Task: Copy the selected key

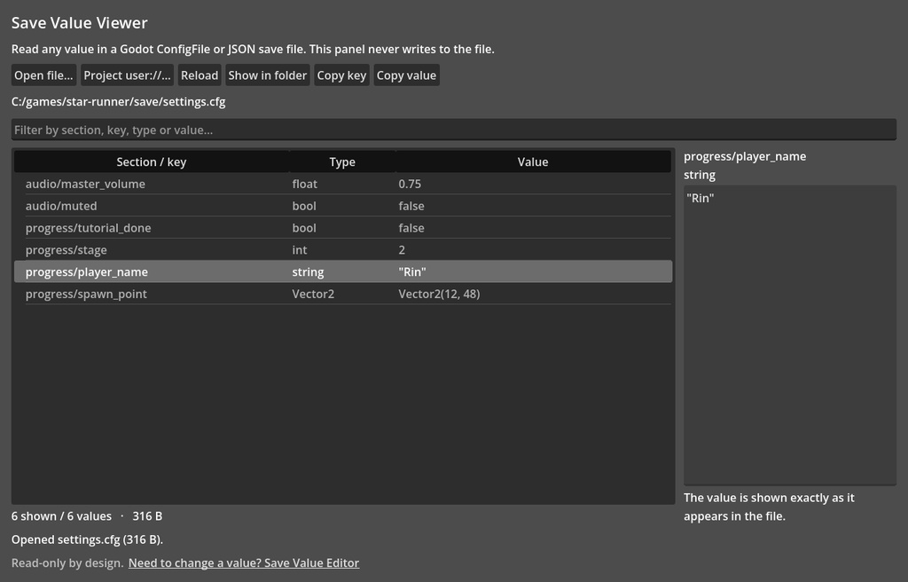Action: click(341, 75)
